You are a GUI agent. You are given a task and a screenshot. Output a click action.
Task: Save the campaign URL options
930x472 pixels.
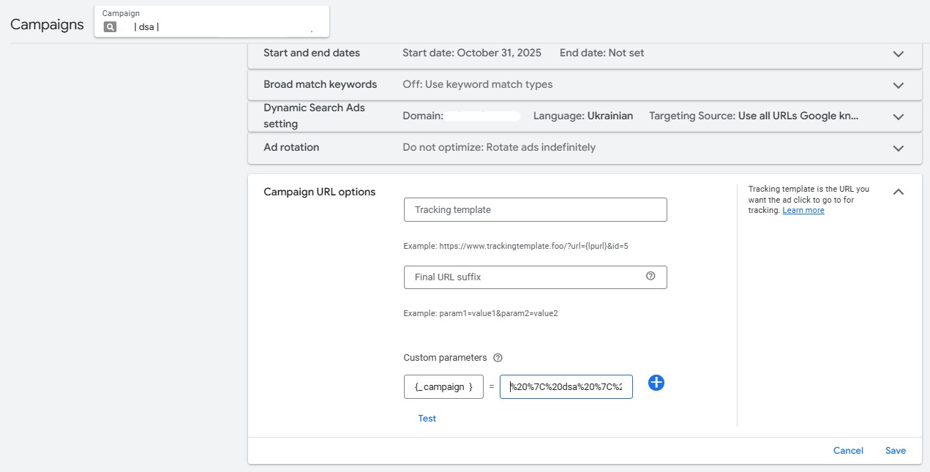pos(895,451)
